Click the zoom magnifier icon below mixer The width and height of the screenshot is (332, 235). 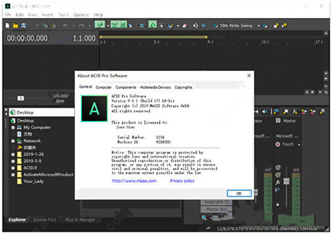[x=204, y=218]
